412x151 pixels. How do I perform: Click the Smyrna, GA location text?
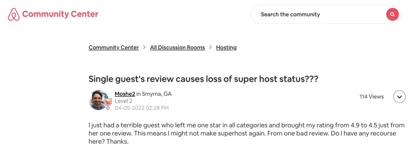point(157,94)
